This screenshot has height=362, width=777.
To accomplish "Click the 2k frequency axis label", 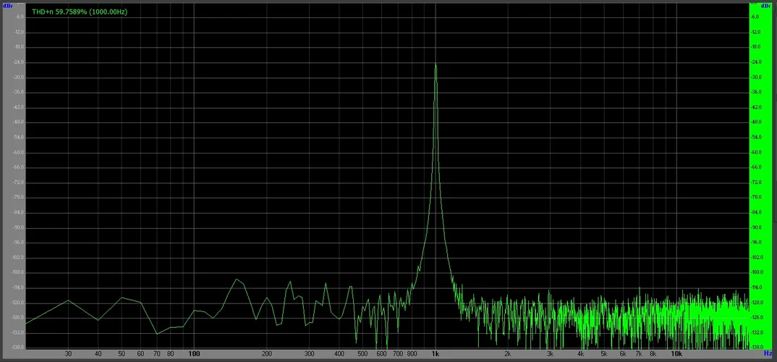I will coord(508,354).
